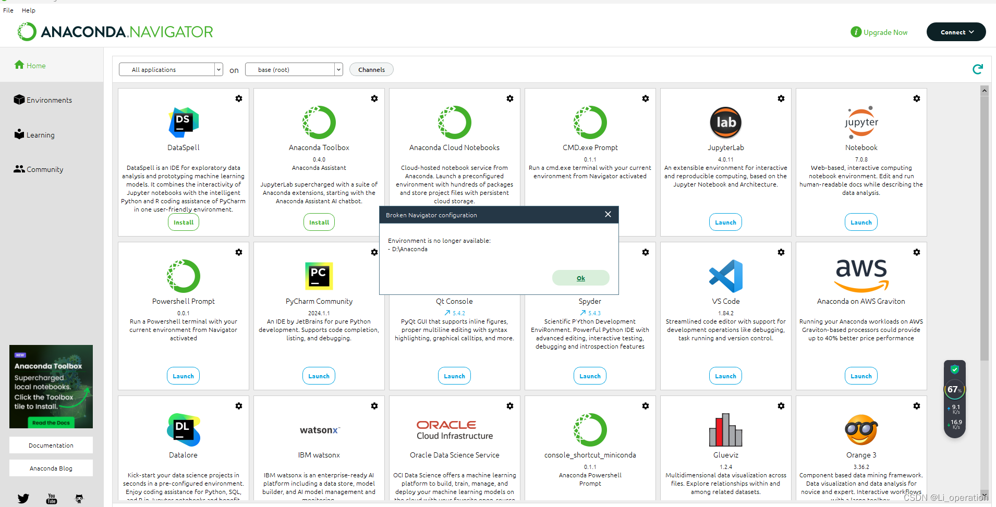Click the Glueviz application logo

[x=726, y=430]
